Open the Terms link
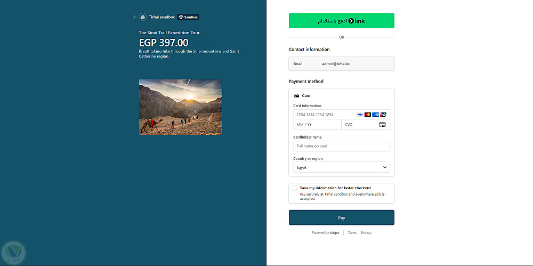This screenshot has width=533, height=266. (x=352, y=233)
